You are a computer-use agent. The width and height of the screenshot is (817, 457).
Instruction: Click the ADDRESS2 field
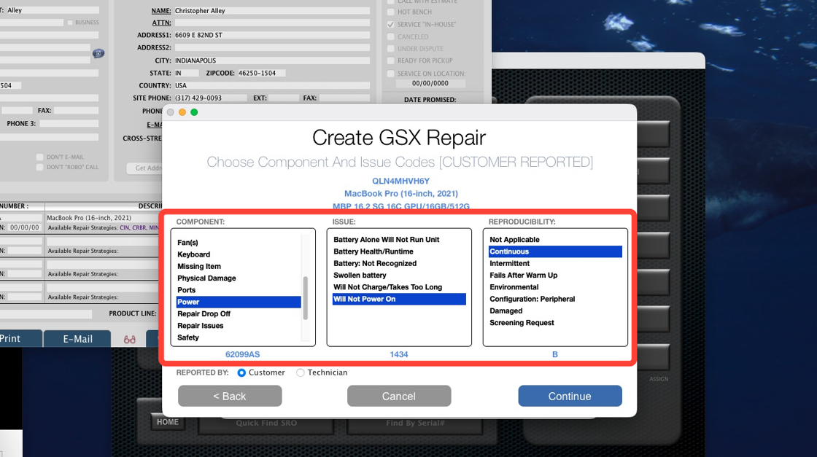pos(271,47)
